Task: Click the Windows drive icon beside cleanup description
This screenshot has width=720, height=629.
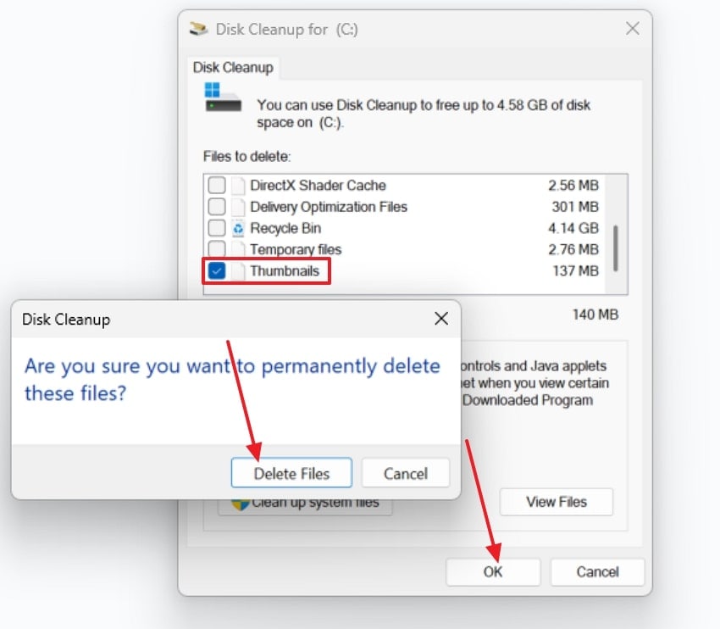Action: click(223, 97)
